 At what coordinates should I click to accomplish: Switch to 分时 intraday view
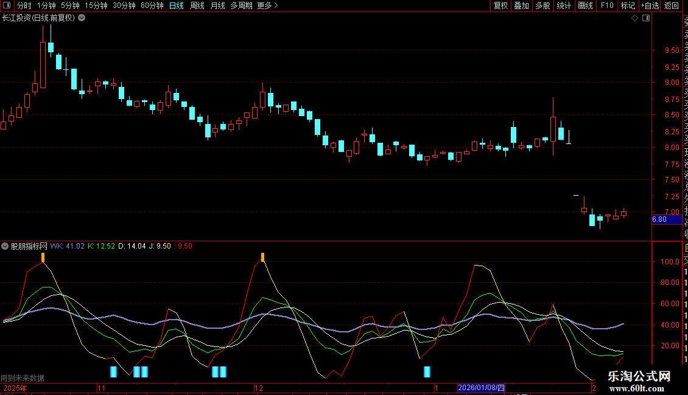point(24,5)
